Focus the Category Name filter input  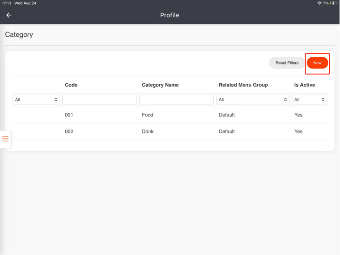click(x=177, y=100)
